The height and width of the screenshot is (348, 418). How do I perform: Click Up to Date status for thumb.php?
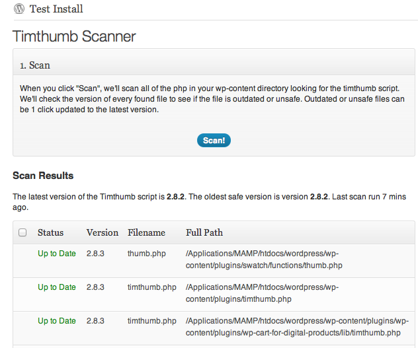coord(57,254)
